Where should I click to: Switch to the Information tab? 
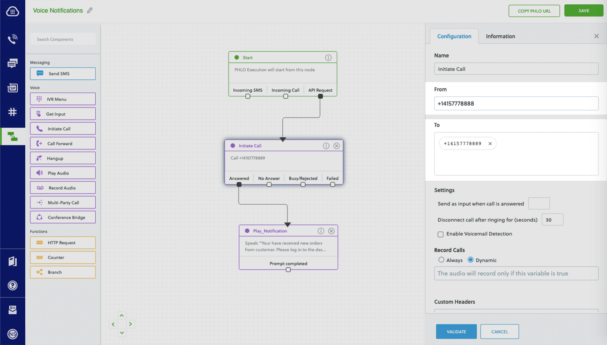point(500,36)
